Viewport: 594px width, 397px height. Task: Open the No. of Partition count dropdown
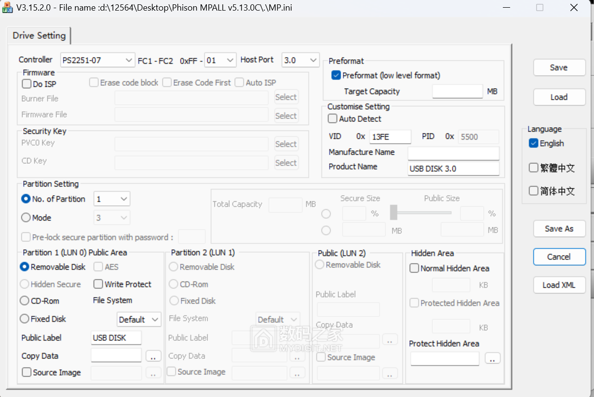click(x=112, y=199)
